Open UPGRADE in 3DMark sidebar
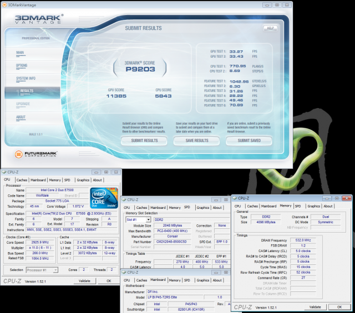The width and height of the screenshot is (355, 313). click(x=23, y=104)
